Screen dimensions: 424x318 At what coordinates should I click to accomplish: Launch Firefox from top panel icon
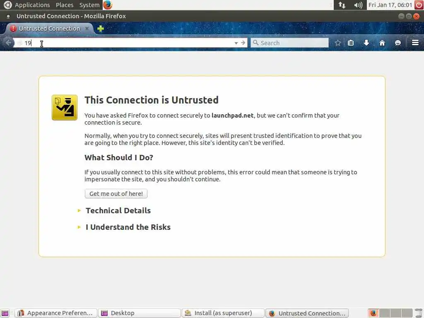[108, 5]
